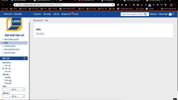Open the iCloud bookmark
The width and height of the screenshot is (178, 100).
(140, 9)
